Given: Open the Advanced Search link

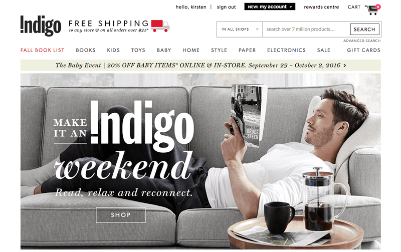Looking at the screenshot, I should [362, 41].
